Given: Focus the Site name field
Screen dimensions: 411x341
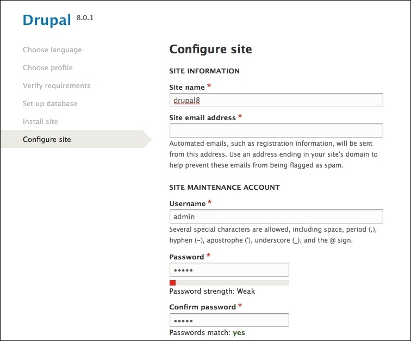Looking at the screenshot, I should (276, 100).
